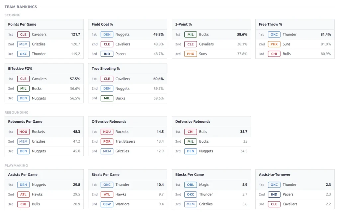Click the 57.5% effective FG value

tap(75, 79)
